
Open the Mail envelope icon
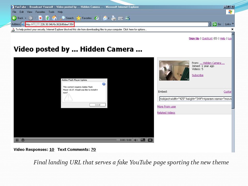(x=105, y=18)
